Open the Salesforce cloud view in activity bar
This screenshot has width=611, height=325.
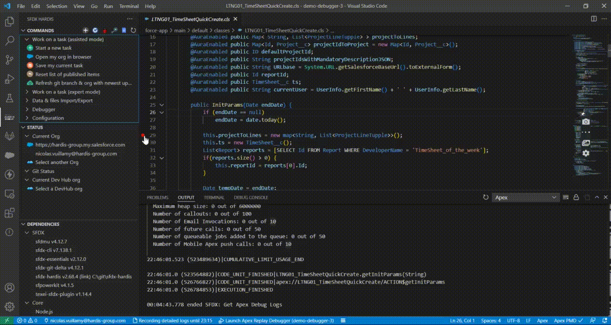(9, 155)
